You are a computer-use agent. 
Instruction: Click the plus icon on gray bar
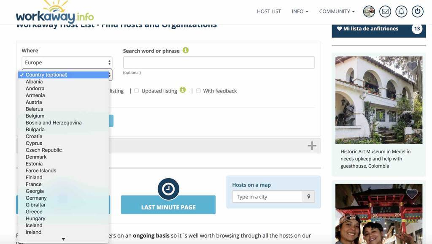coord(312,146)
